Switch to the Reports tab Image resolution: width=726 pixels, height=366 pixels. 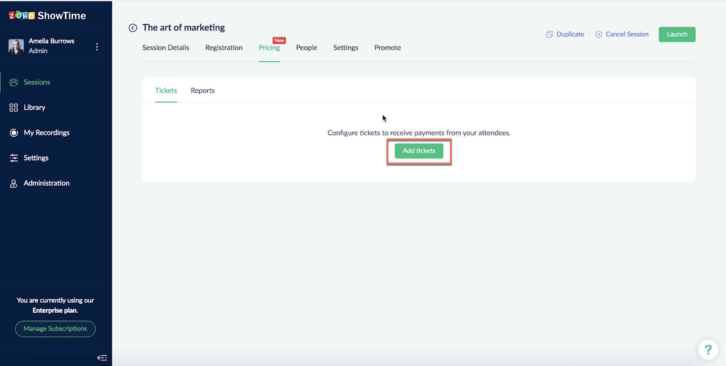(x=202, y=91)
